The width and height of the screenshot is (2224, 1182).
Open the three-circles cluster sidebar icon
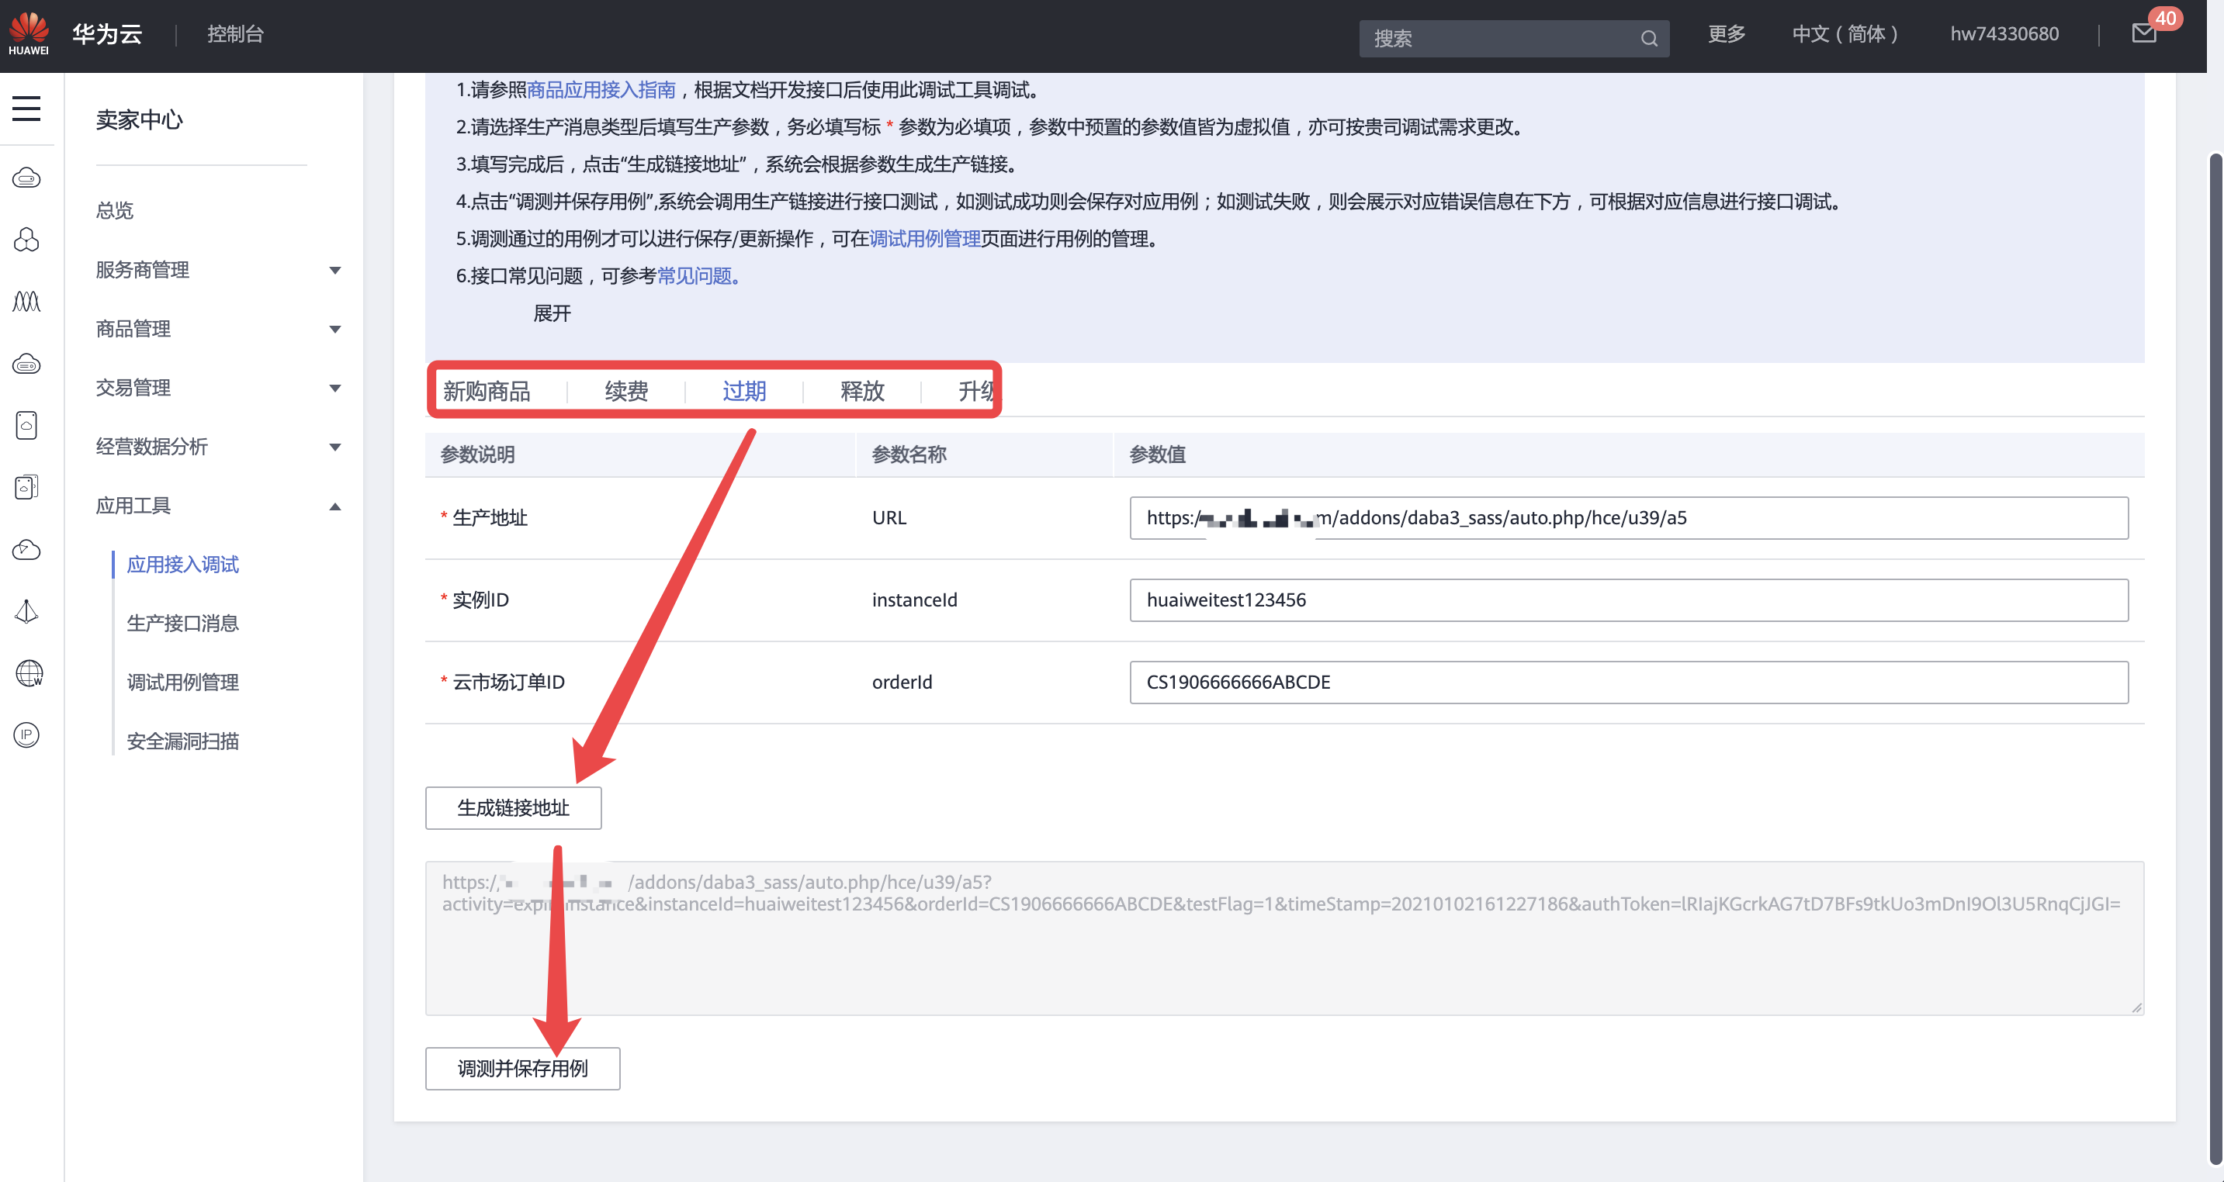tap(26, 240)
